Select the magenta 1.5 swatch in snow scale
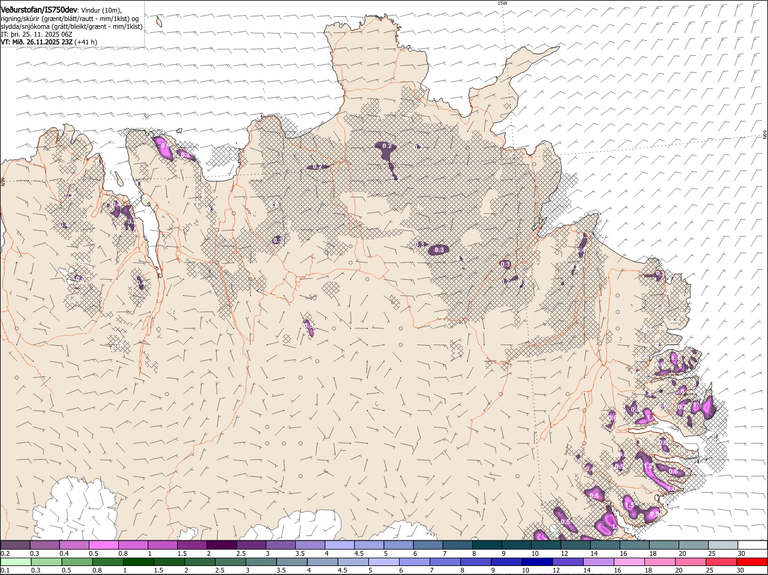 click(192, 544)
